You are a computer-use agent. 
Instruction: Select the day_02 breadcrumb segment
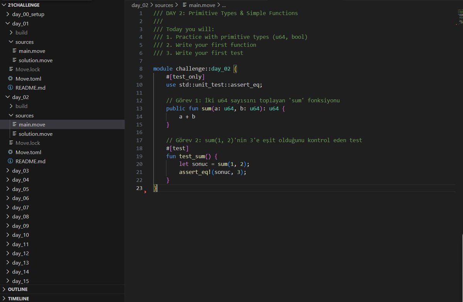(140, 5)
